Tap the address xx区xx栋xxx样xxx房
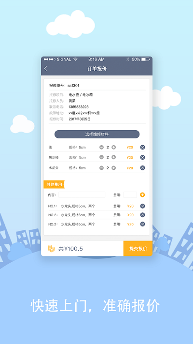This screenshot has width=193, height=344. click(x=84, y=113)
